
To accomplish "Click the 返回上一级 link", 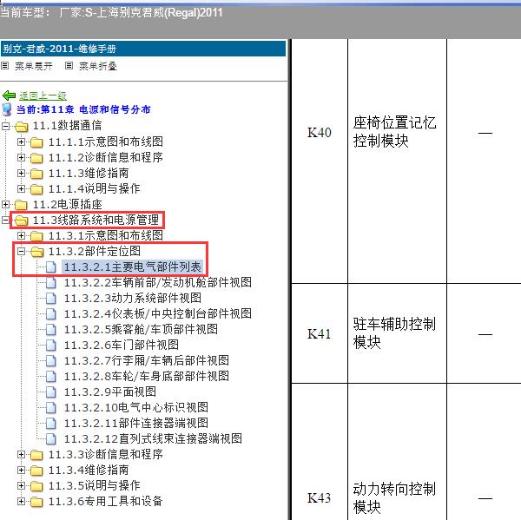I will pos(43,95).
